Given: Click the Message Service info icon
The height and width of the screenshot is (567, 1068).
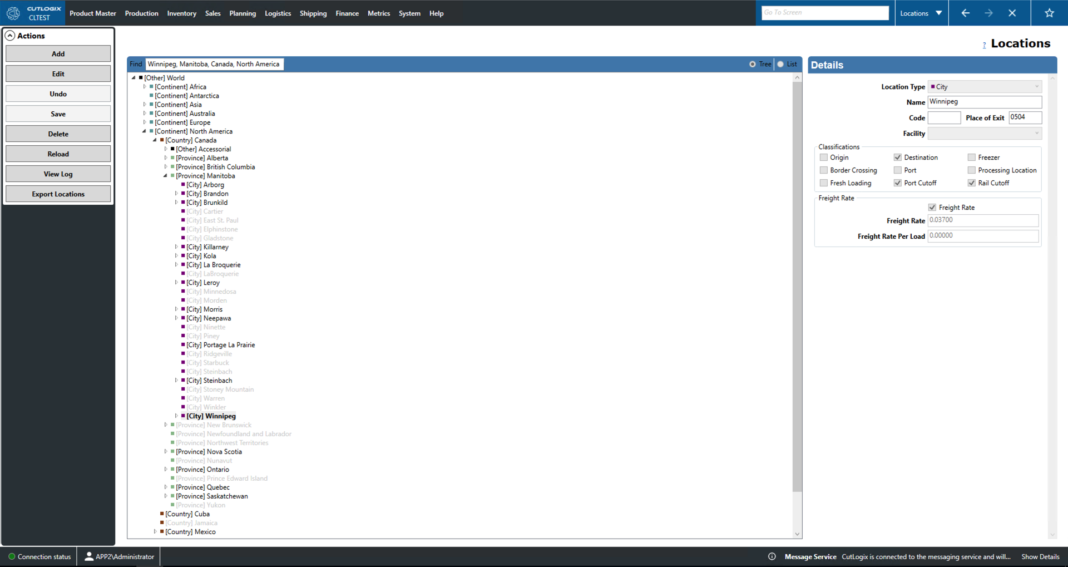Looking at the screenshot, I should pyautogui.click(x=772, y=556).
